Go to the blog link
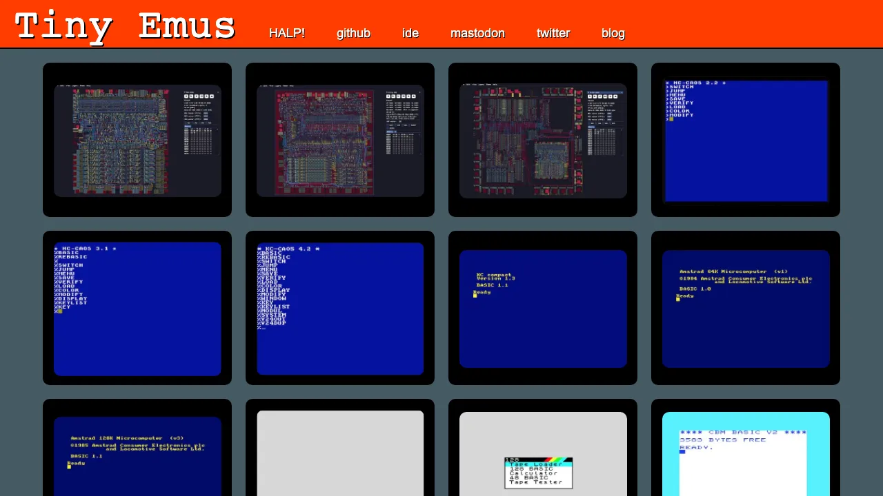The image size is (883, 496). (613, 33)
